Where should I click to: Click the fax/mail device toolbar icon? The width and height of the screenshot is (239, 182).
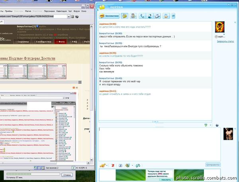click(157, 16)
